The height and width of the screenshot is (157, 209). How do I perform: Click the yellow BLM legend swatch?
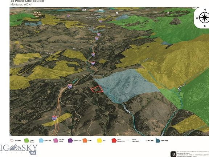pyautogui.click(x=99, y=140)
